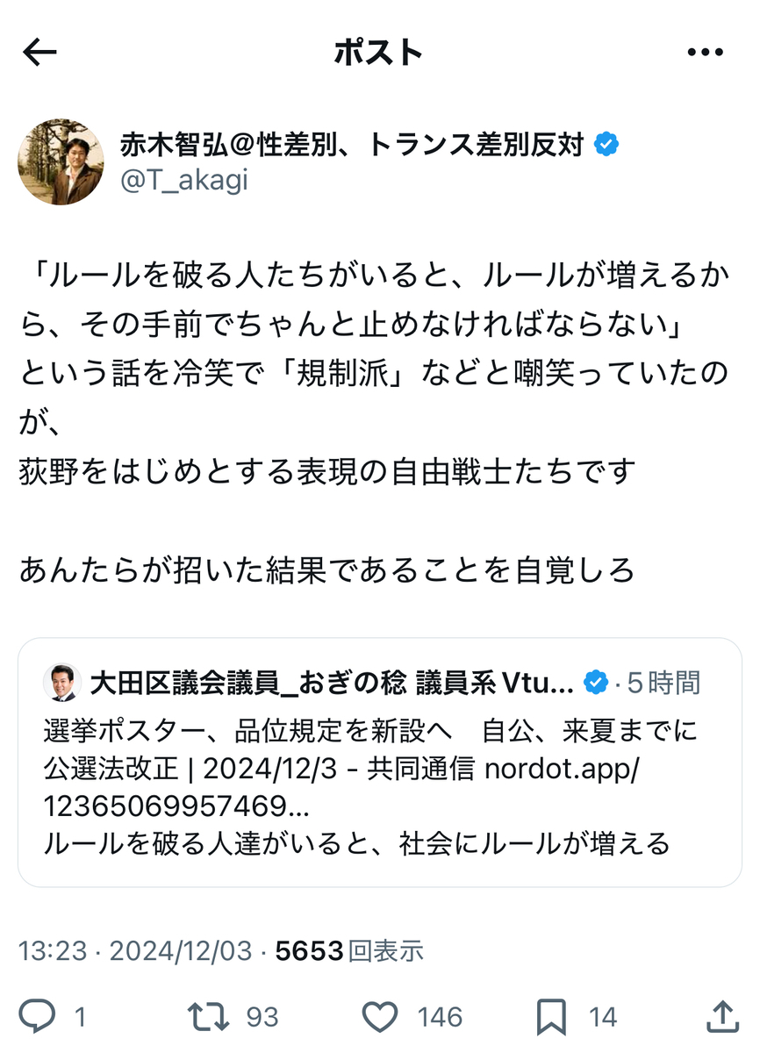Image resolution: width=760 pixels, height=1053 pixels.
Task: Open the @T_akagi handle link
Action: click(x=183, y=180)
